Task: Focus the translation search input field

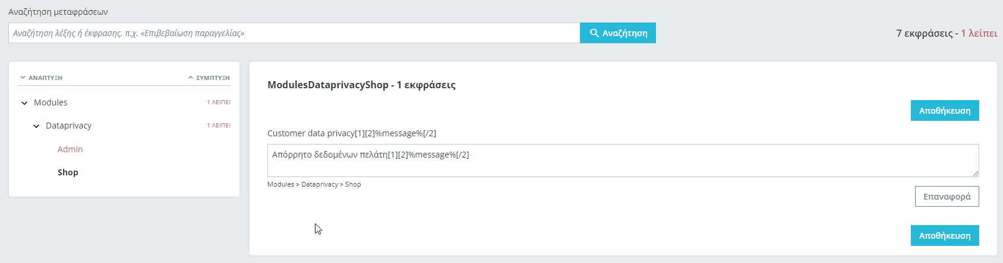Action: (x=294, y=33)
